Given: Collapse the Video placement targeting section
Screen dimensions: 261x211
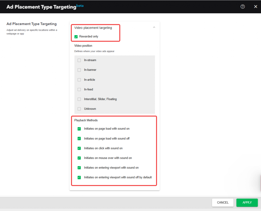Looking at the screenshot, I should [x=154, y=27].
